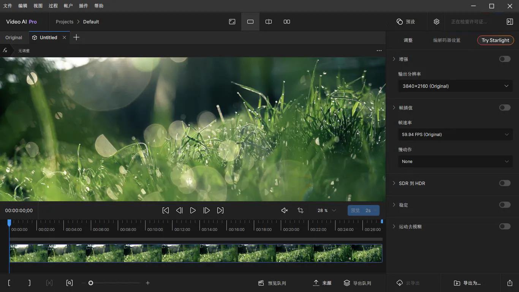This screenshot has height=292, width=519.
Task: Enable the 增强 enhancement toggle
Action: 505,59
